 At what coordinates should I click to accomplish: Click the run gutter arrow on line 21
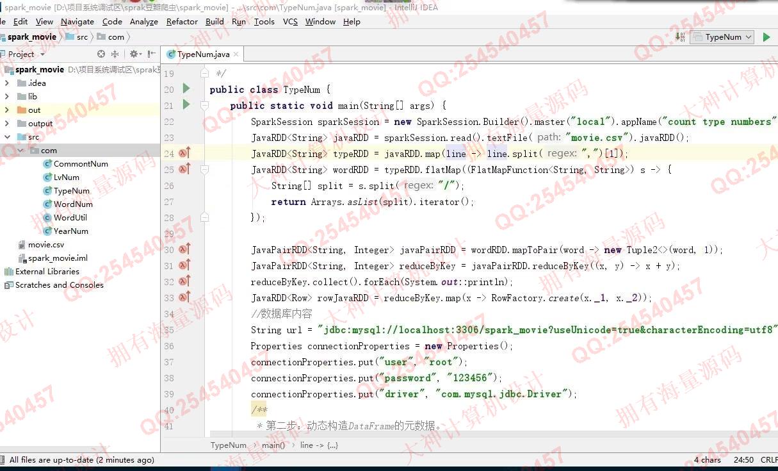tap(186, 104)
